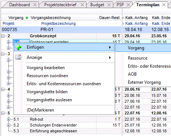This screenshot has height=136, width=171.
Task: Expand task 5.1 Roll-out
Action: pyautogui.click(x=8, y=119)
